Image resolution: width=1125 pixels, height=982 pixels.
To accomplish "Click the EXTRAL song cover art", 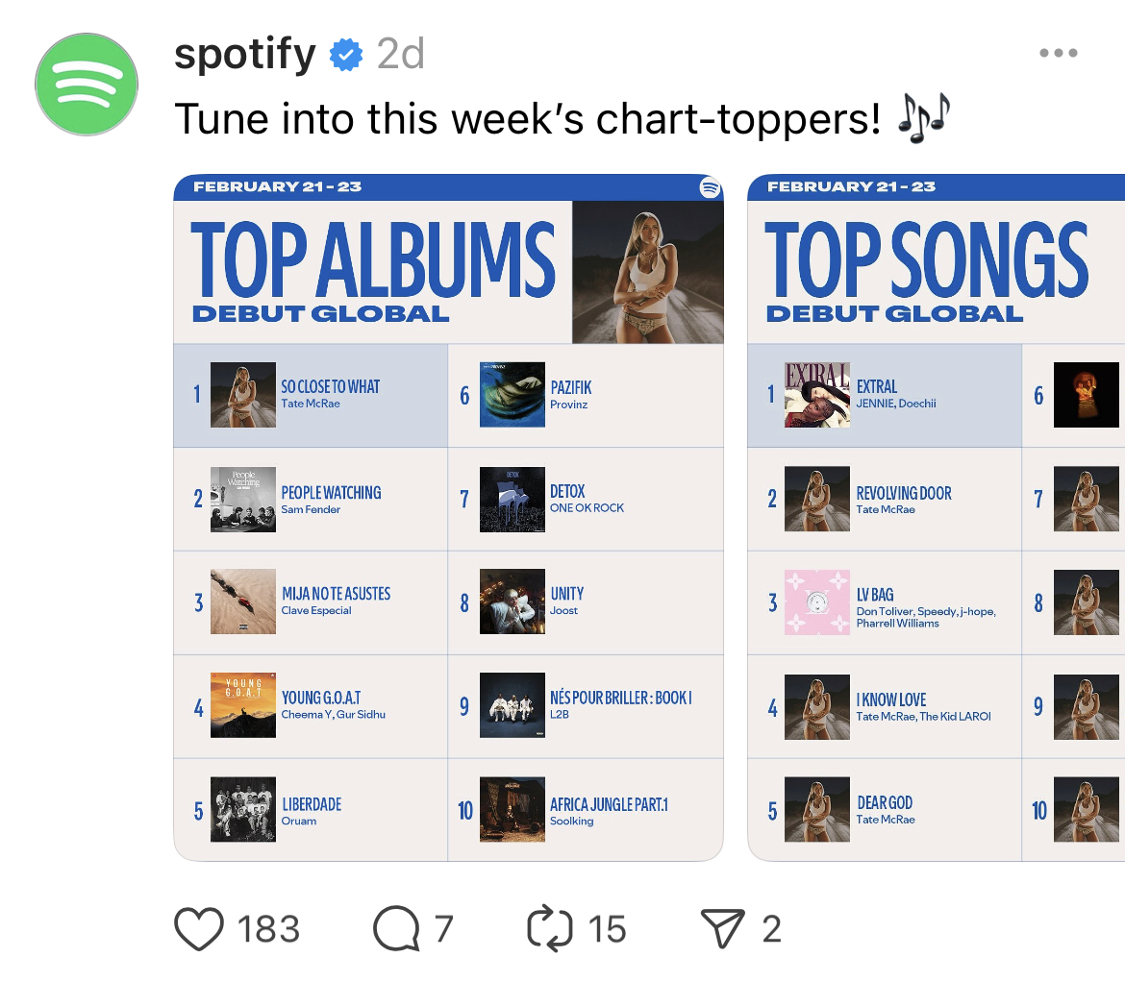I will [x=817, y=395].
